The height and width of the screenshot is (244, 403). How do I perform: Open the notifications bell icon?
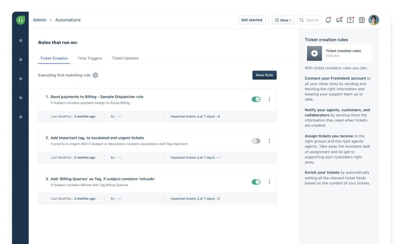pyautogui.click(x=328, y=20)
